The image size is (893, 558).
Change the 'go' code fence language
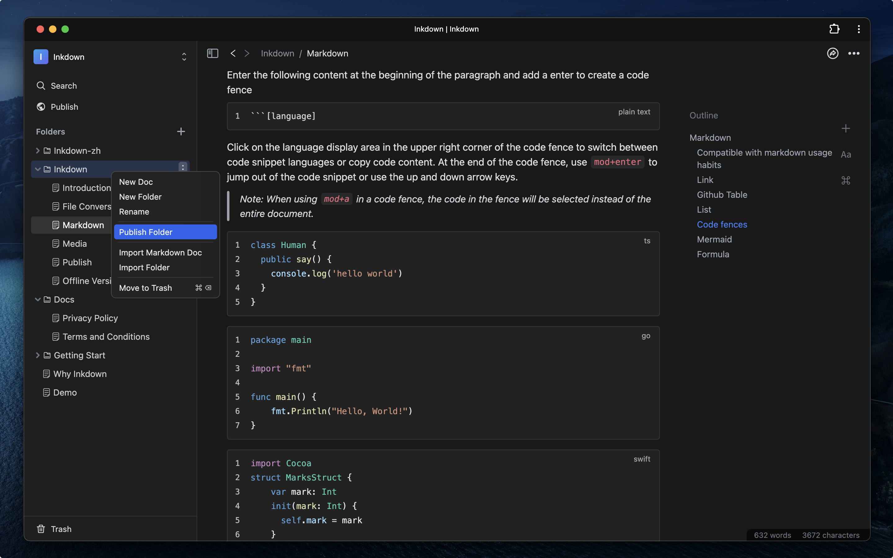(646, 336)
